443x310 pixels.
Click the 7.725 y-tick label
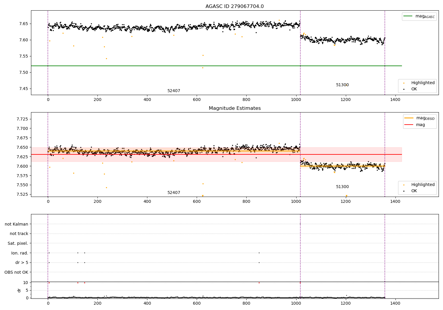click(x=22, y=119)
